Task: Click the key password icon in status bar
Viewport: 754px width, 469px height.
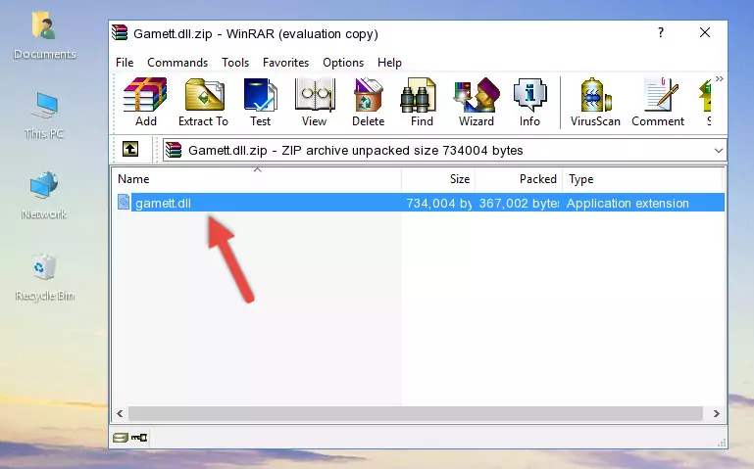Action: 139,437
